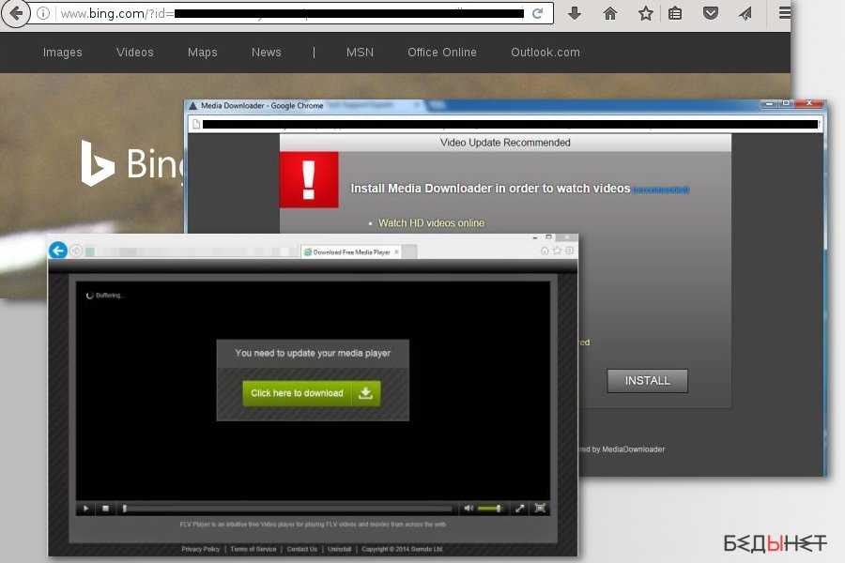Click the site info icon in address bar
This screenshot has height=563, width=845.
tap(44, 14)
